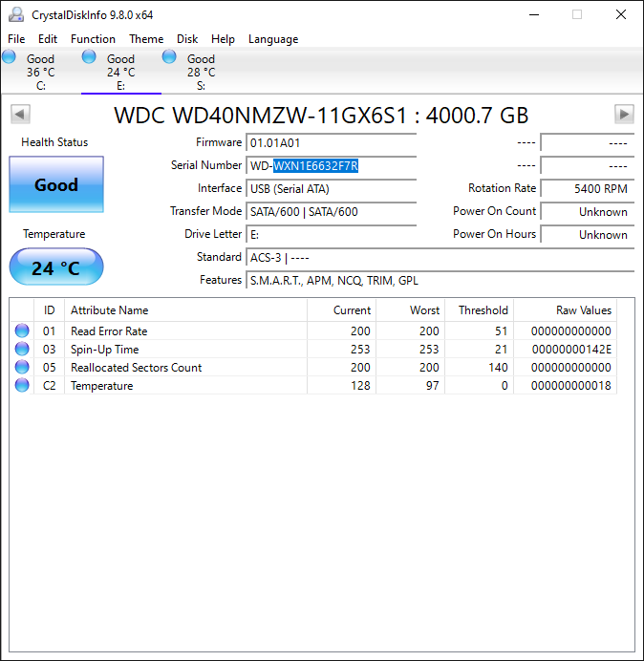Select the Reallocated Sectors Count attribute name
644x661 pixels.
click(x=137, y=368)
